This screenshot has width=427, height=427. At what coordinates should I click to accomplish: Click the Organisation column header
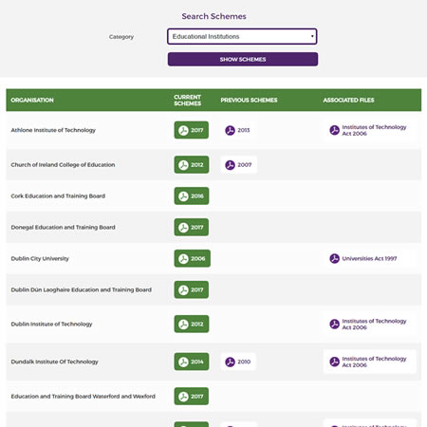coord(32,100)
